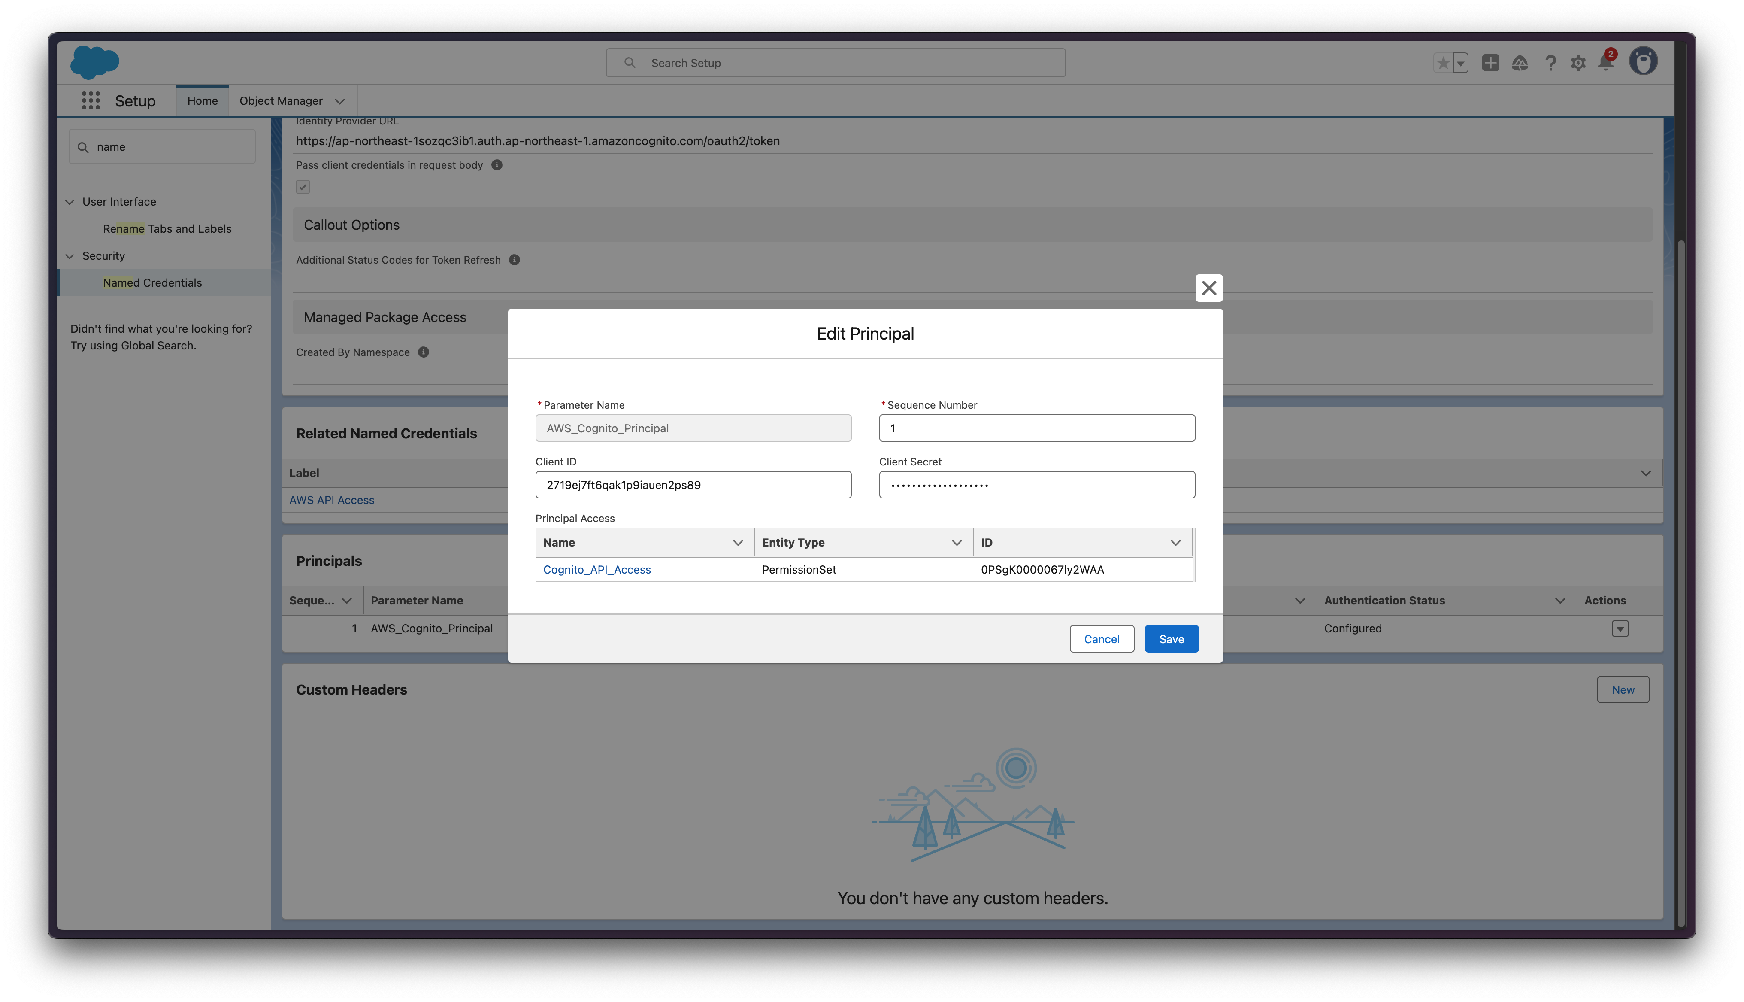Screen dimensions: 1744x1002
Task: Click the 0PSgK0000067ly2WAA ID cell
Action: [x=1042, y=569]
